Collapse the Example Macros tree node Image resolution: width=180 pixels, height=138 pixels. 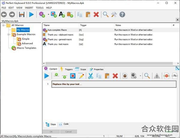(x=9, y=34)
